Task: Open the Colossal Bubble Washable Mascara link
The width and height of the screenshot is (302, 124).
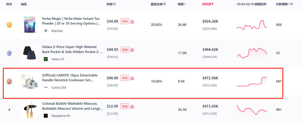Action: [72, 106]
